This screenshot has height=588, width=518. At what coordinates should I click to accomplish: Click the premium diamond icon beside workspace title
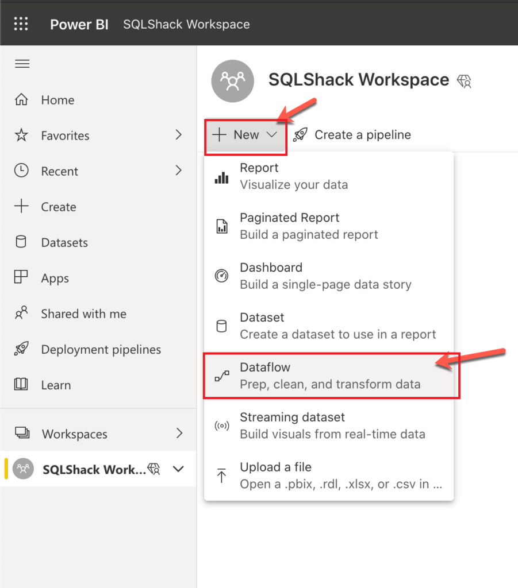pos(465,81)
